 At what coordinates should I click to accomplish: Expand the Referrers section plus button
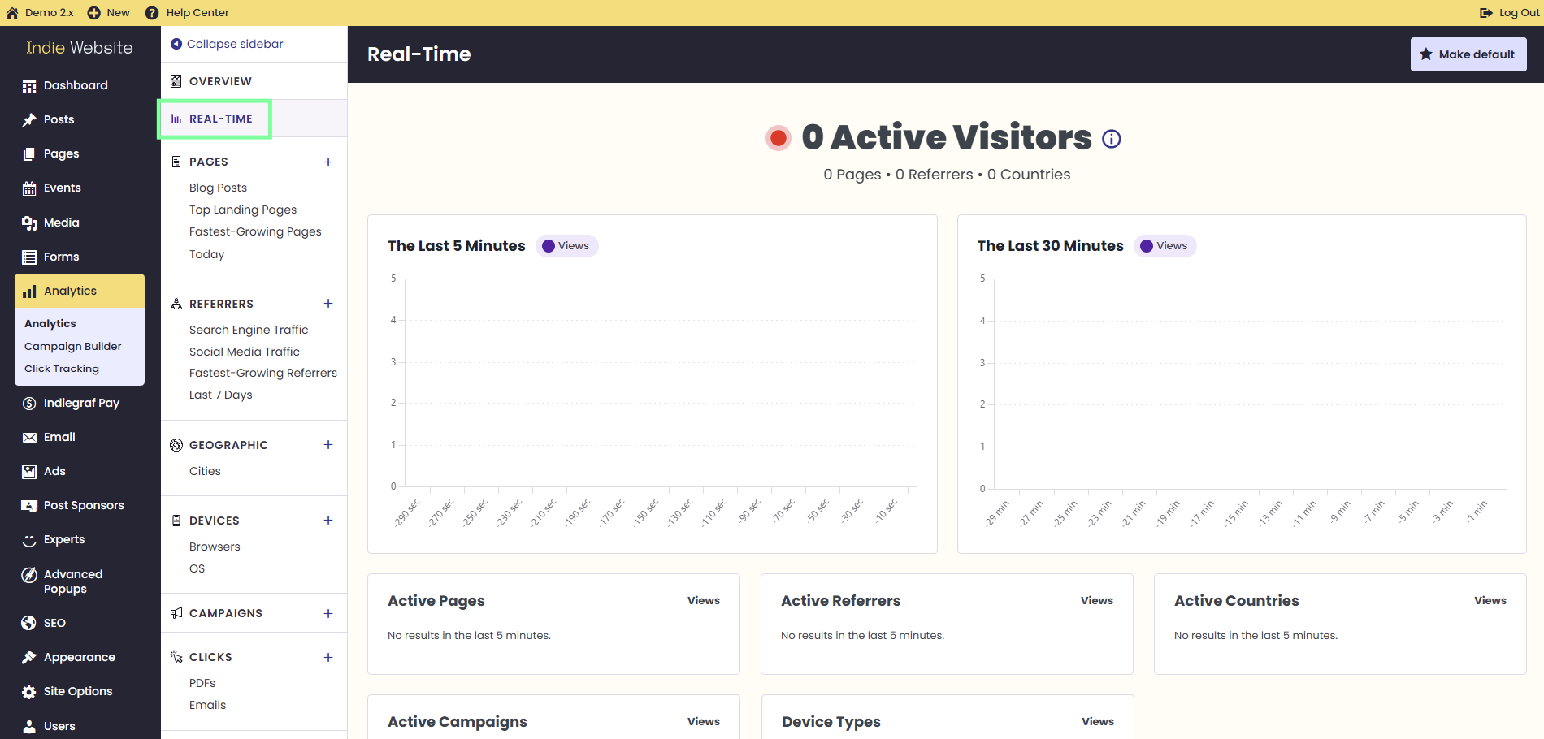[x=328, y=304]
